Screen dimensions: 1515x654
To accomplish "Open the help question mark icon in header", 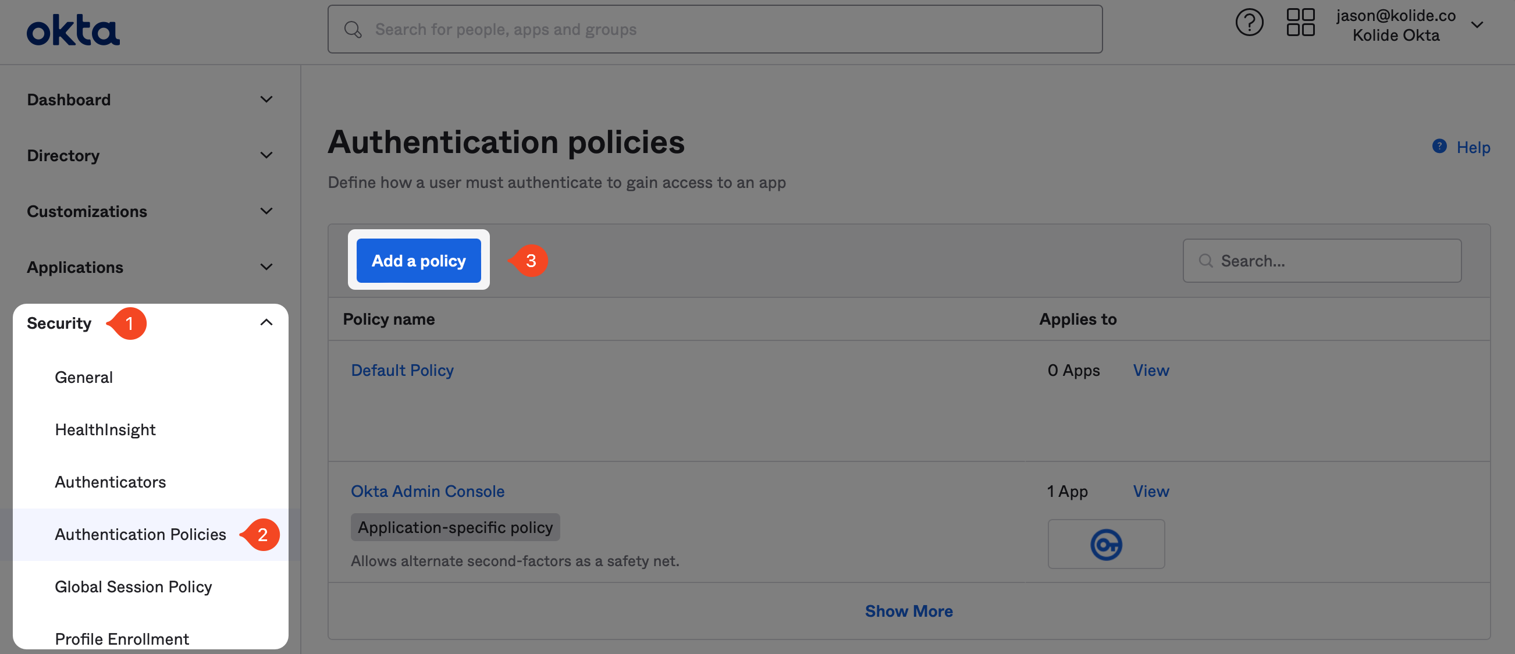I will [x=1249, y=23].
